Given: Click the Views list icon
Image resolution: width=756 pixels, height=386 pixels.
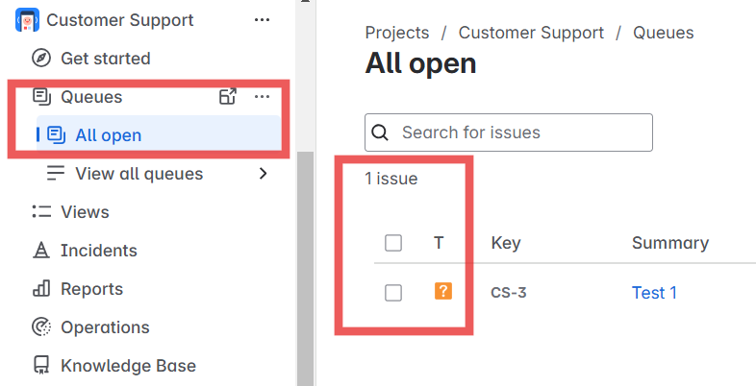Looking at the screenshot, I should tap(41, 211).
